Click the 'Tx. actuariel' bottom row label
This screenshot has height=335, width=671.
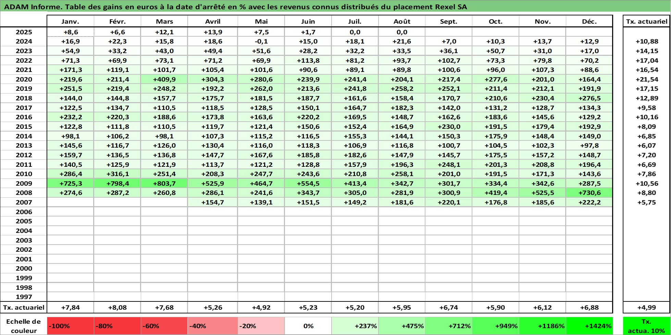coord(24,307)
